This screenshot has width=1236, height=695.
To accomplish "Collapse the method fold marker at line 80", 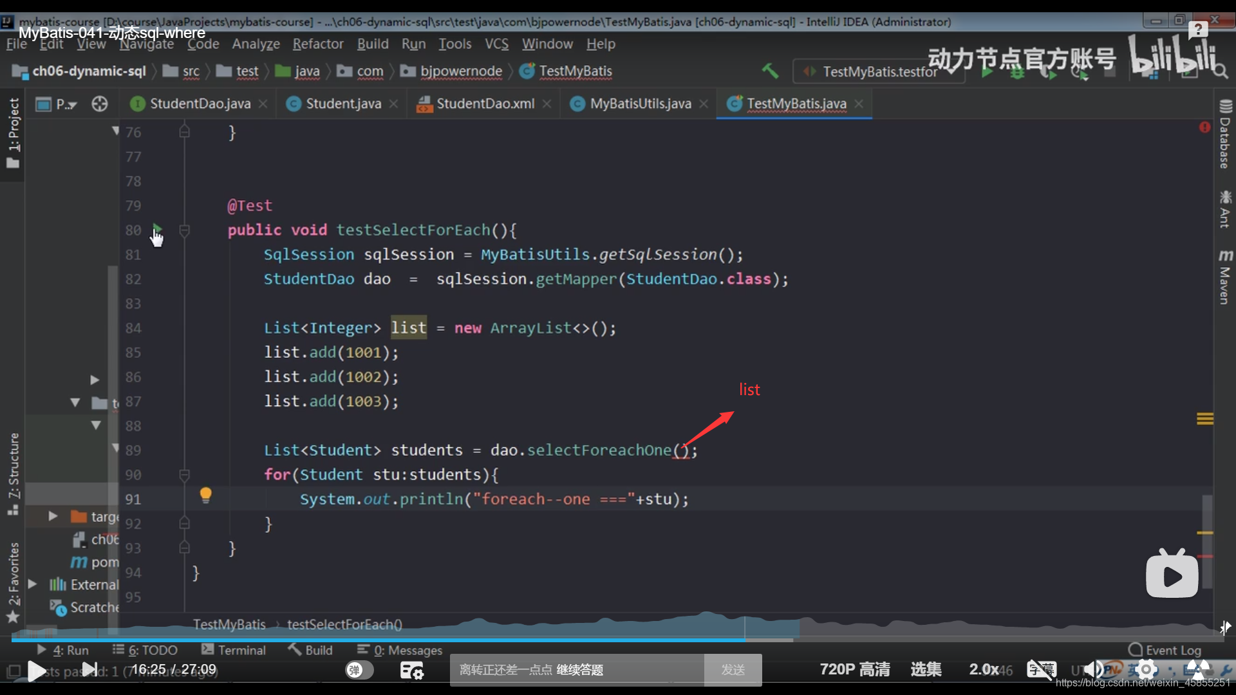I will [184, 230].
